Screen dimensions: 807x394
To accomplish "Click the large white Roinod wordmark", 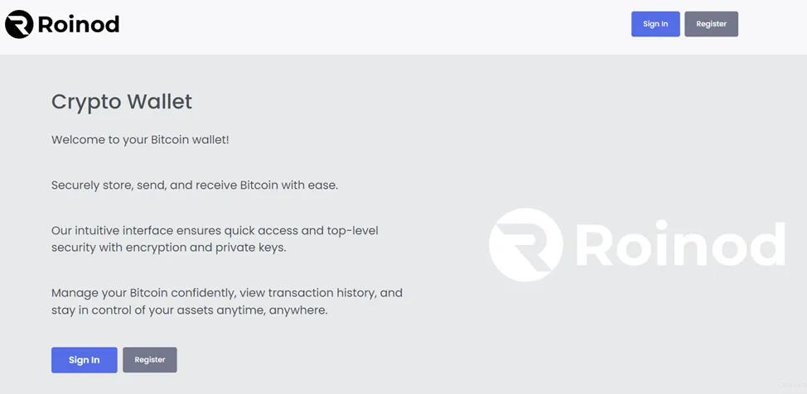I will tap(680, 243).
